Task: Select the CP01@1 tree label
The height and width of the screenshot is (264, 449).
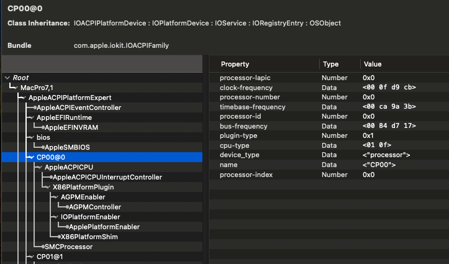Action: pos(50,257)
